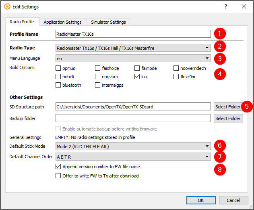Close the Edit Settings dialog
Image resolution: width=254 pixels, height=210 pixels.
point(244,6)
